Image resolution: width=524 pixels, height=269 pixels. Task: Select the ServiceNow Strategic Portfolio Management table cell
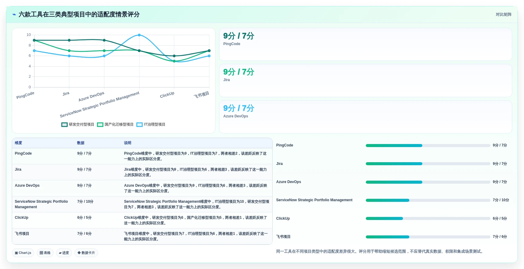[x=43, y=204]
